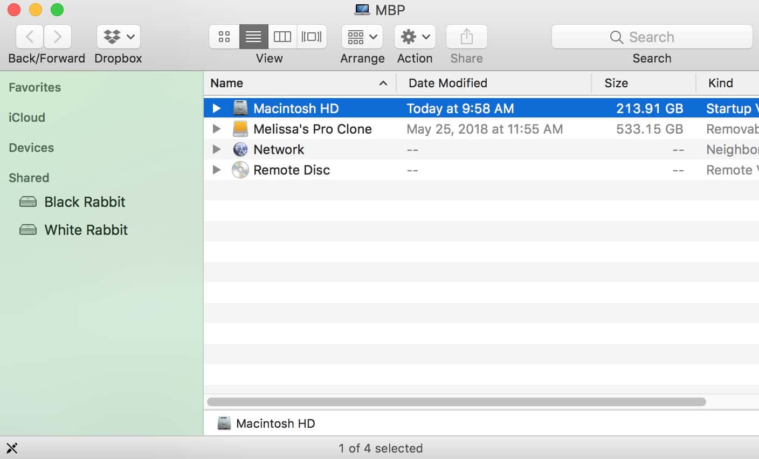Click the MBP laptop title icon

(x=362, y=10)
